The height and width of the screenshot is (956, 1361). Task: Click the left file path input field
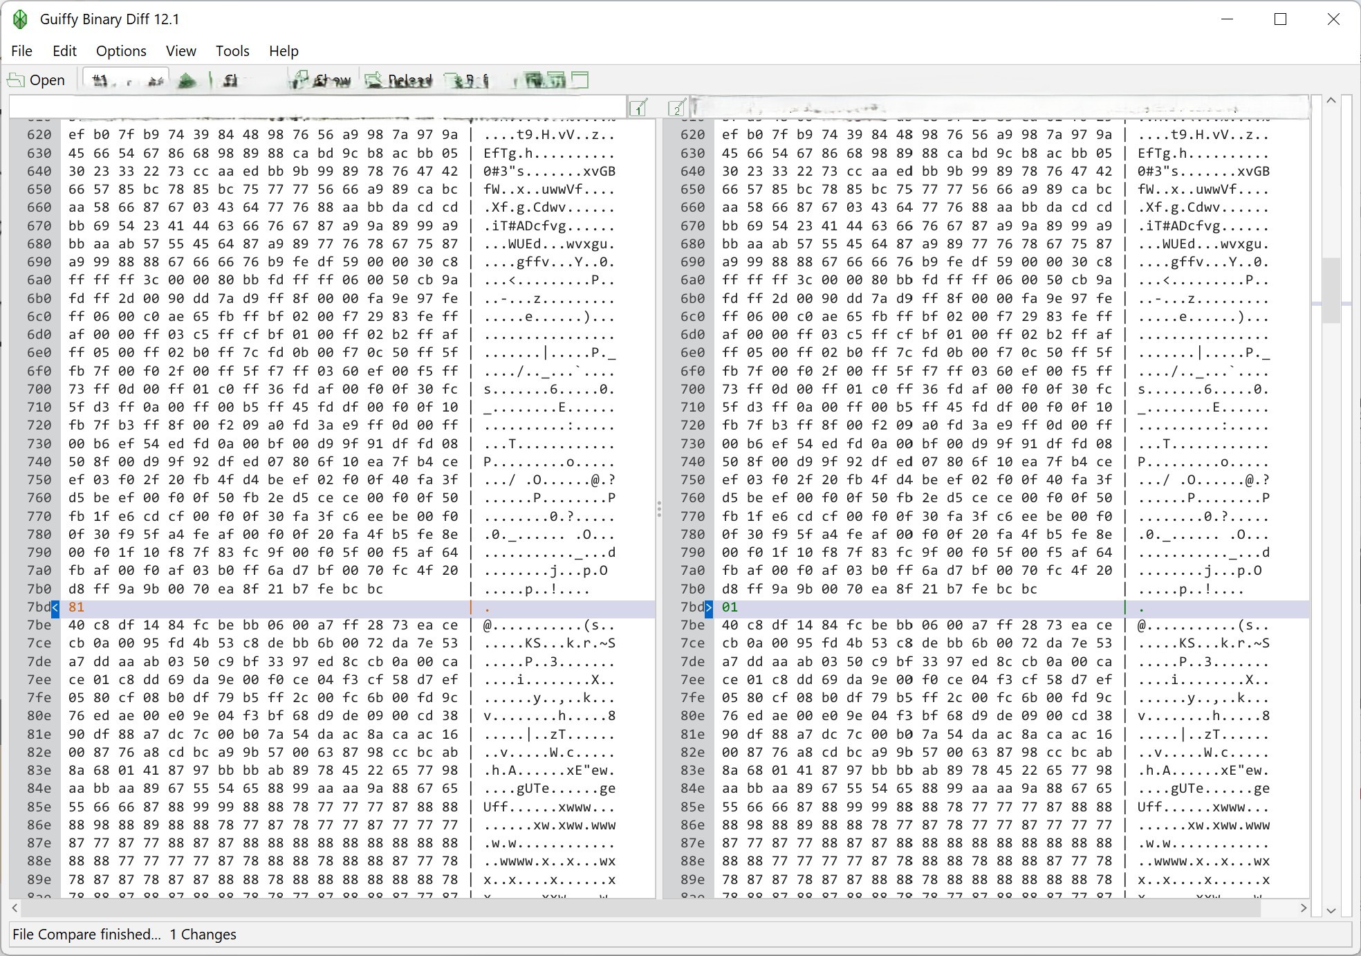click(318, 107)
